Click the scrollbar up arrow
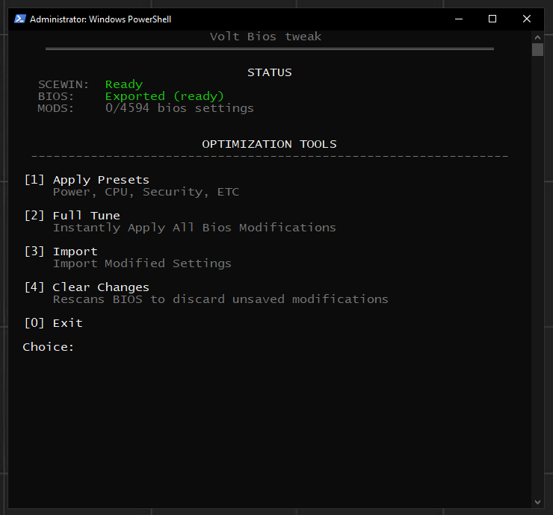Viewport: 553px width, 515px height. click(537, 37)
